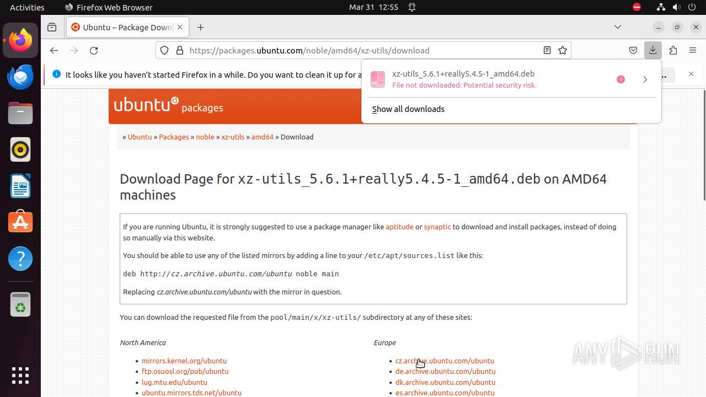Toggle the Downloads panel toolbar button

click(653, 50)
